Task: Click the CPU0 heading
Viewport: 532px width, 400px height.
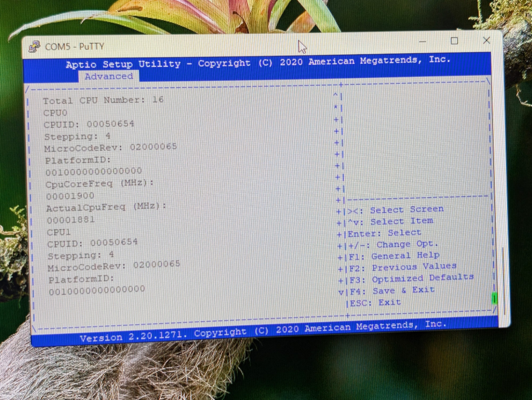Action: 55,113
